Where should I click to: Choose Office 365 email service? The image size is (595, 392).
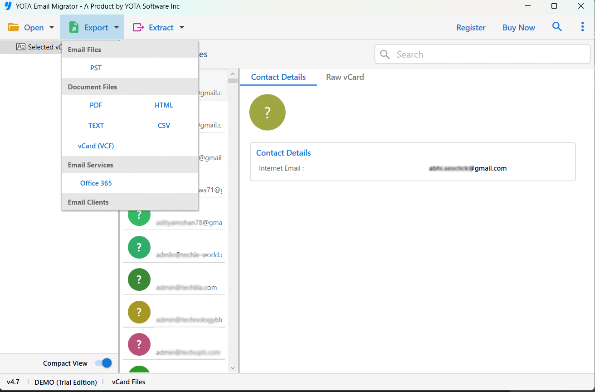96,183
